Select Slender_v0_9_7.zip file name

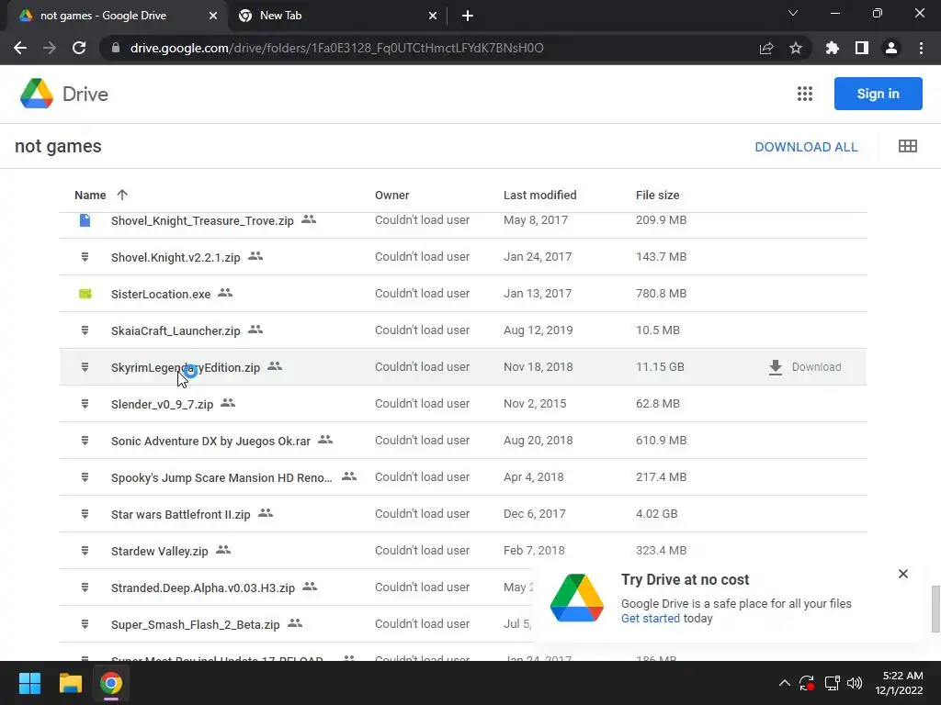pyautogui.click(x=162, y=405)
